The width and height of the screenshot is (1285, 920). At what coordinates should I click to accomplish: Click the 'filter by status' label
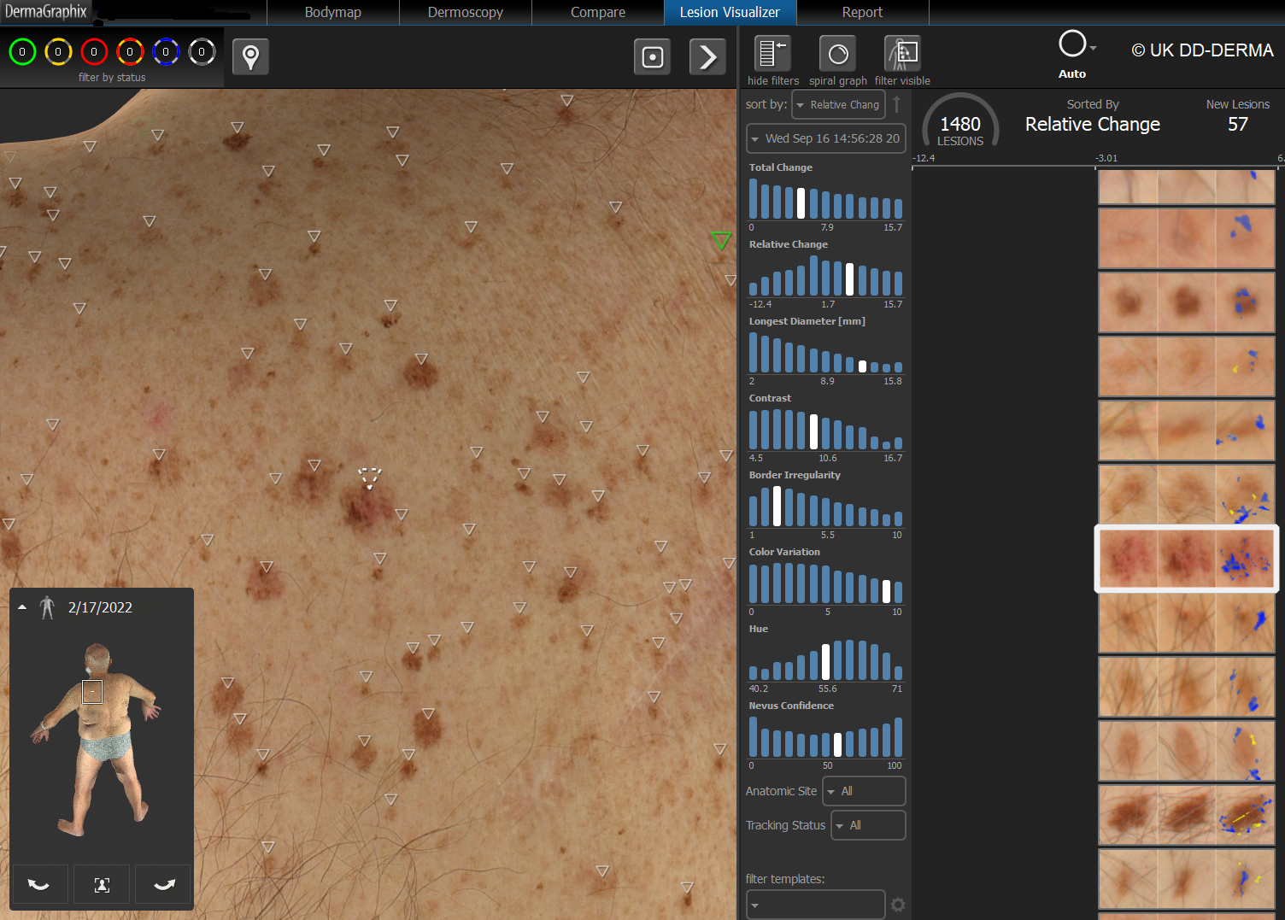pyautogui.click(x=112, y=77)
